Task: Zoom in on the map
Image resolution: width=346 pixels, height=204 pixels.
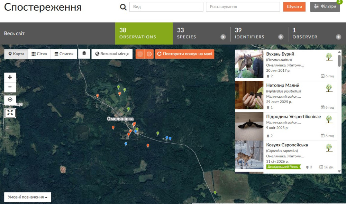Action: click(x=10, y=77)
